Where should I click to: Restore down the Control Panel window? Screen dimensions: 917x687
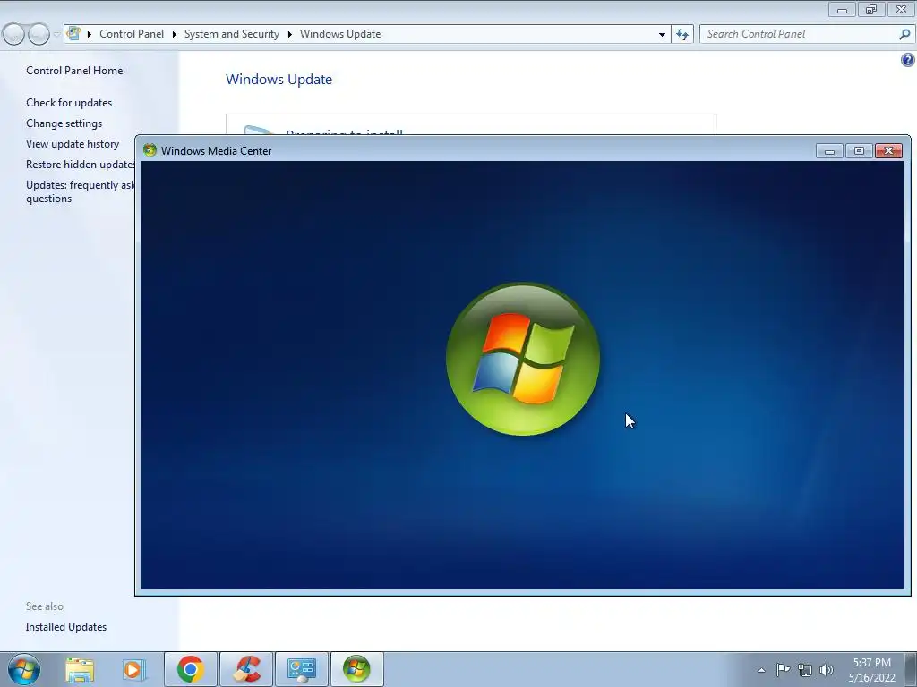click(x=871, y=9)
